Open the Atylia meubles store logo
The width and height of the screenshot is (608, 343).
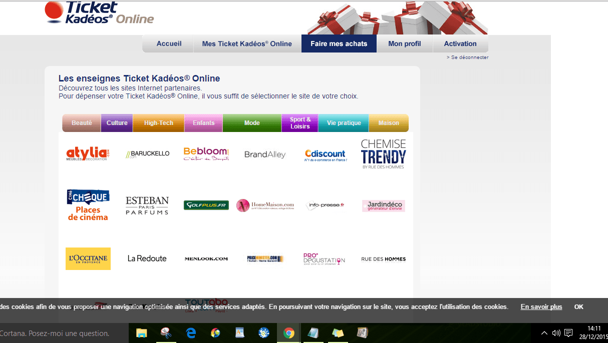point(88,154)
